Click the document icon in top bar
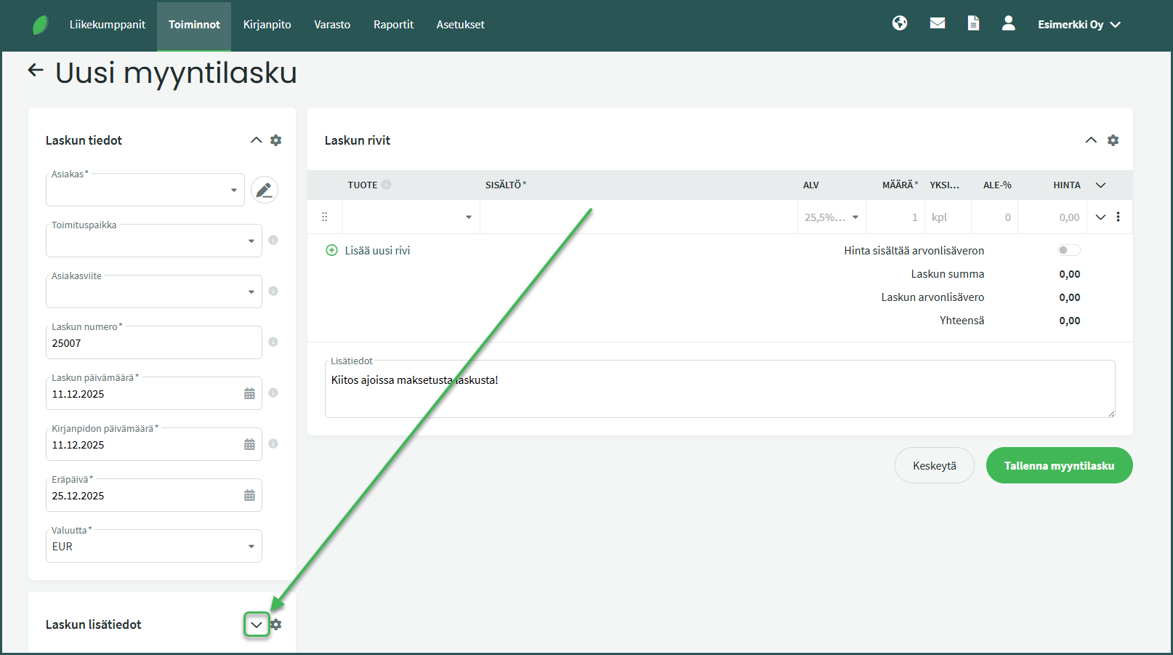1173x655 pixels. click(x=973, y=23)
